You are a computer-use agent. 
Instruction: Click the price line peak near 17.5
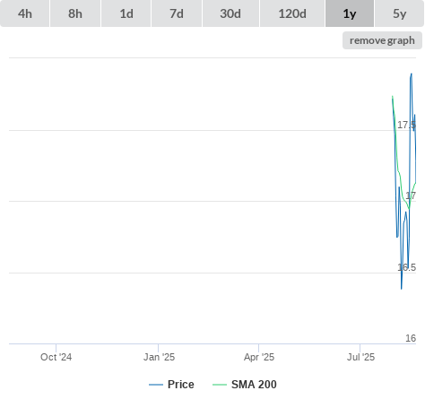coord(412,74)
